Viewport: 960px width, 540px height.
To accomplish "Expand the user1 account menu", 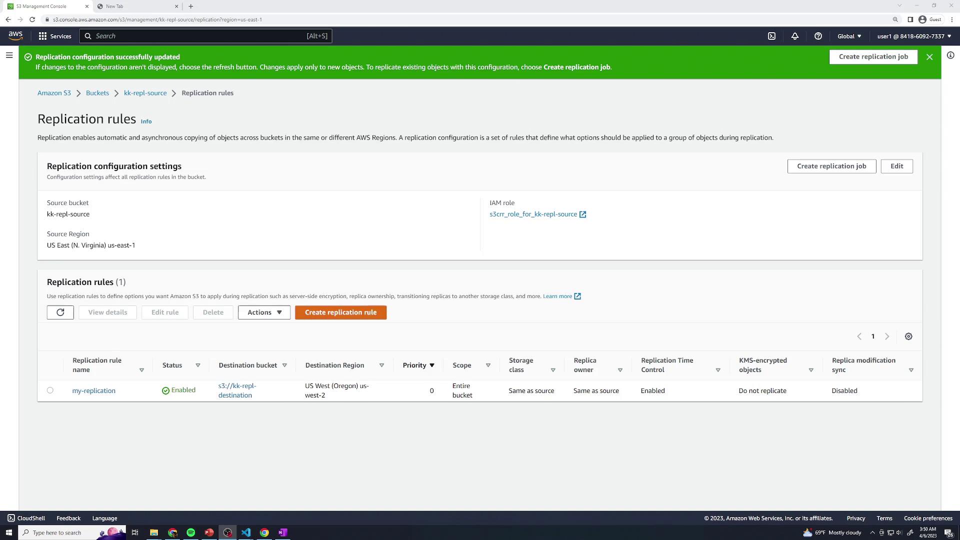I will 914,36.
